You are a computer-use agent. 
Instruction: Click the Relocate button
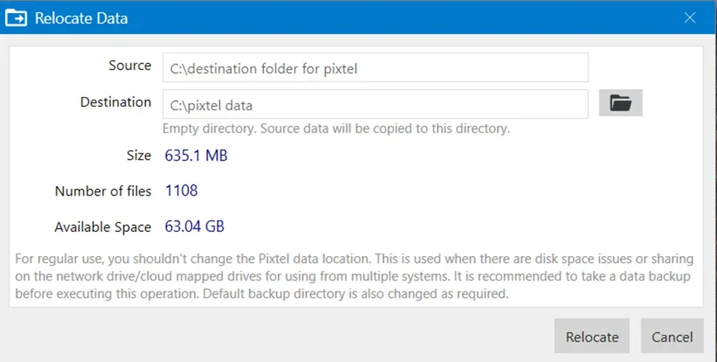point(592,336)
